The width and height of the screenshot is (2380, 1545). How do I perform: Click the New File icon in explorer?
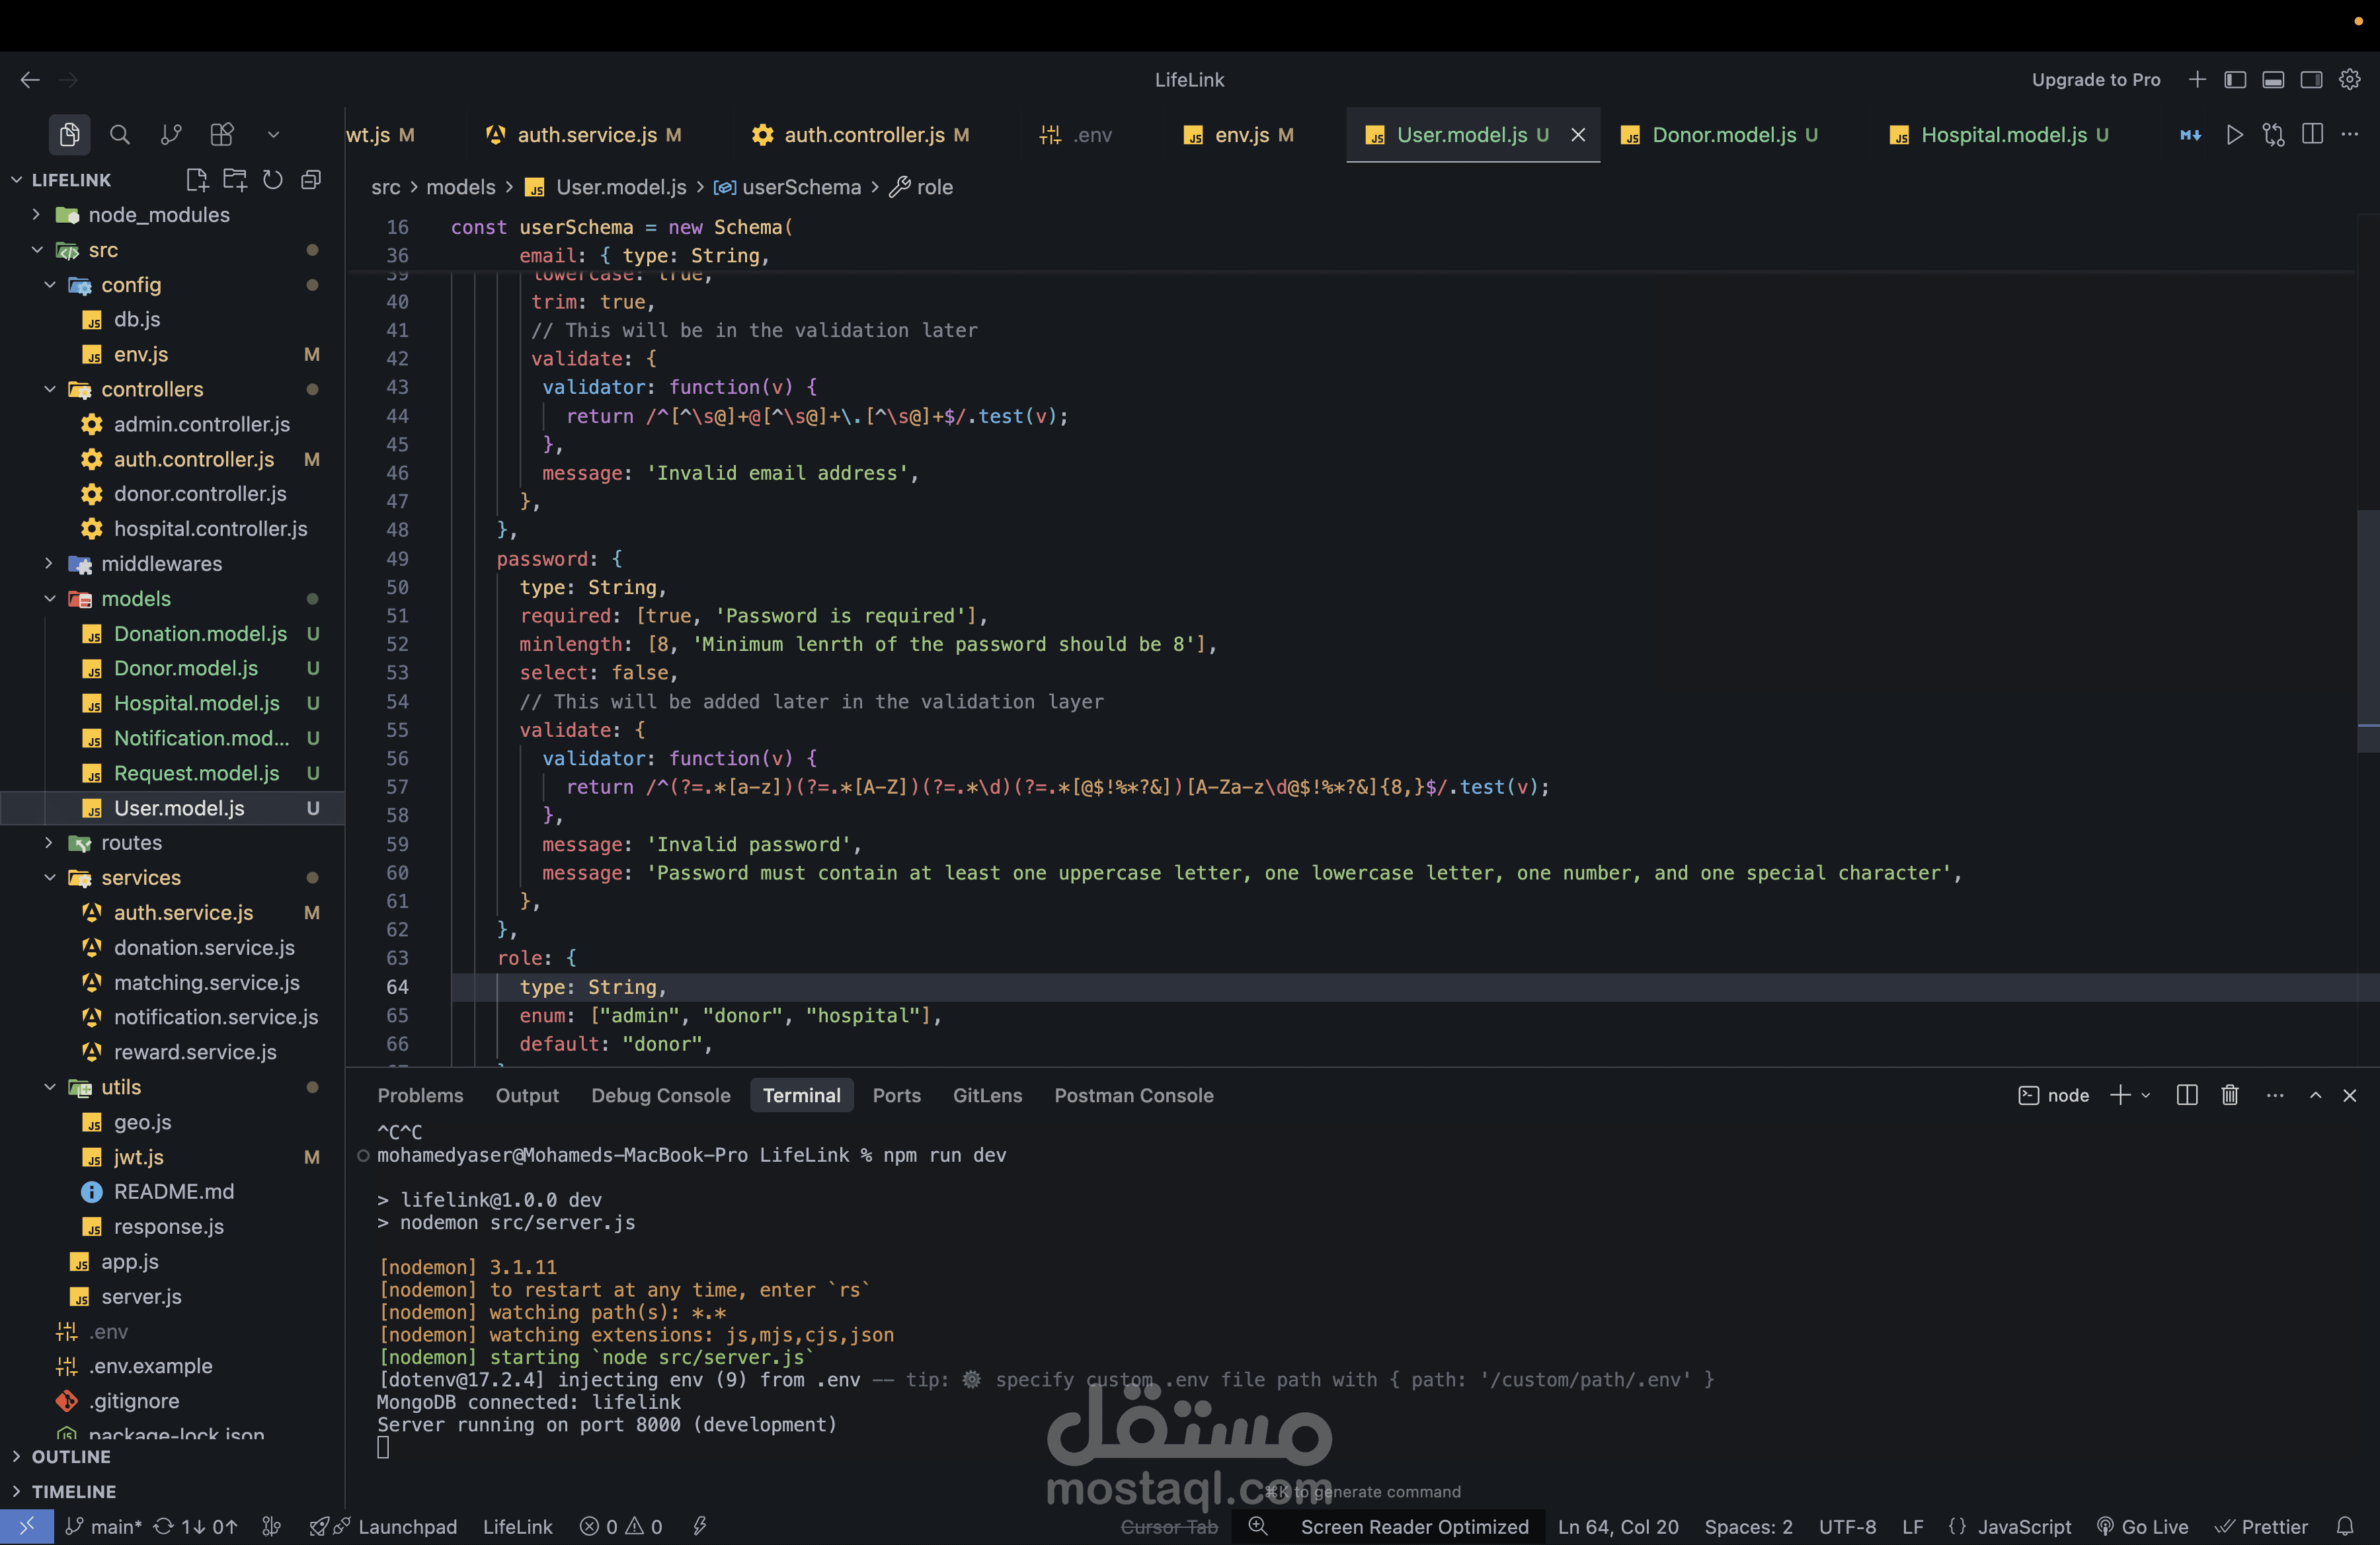tap(197, 180)
